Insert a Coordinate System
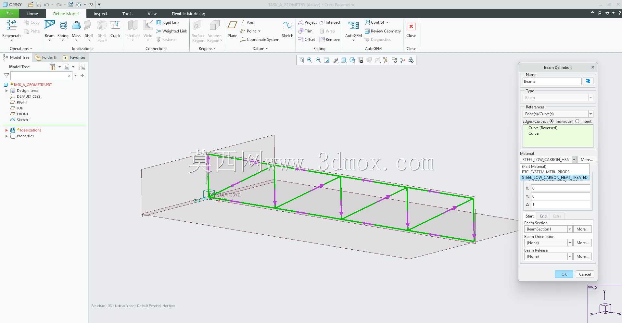 tap(260, 40)
